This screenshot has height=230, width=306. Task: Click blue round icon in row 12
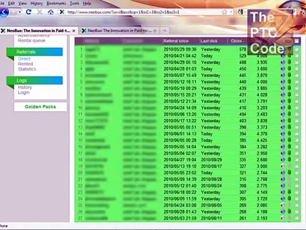[x=283, y=121]
